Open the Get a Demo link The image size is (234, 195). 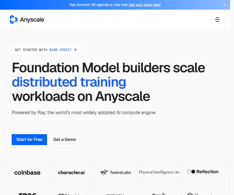pos(65,140)
